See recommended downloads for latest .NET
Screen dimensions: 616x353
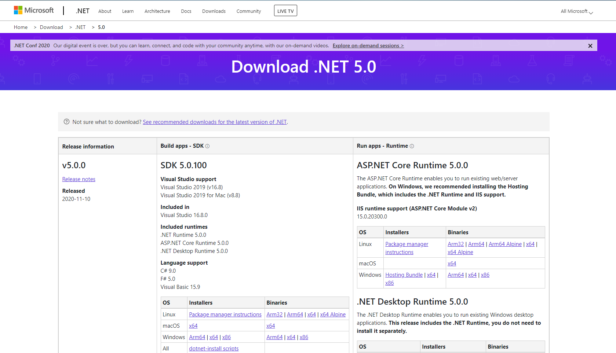tap(215, 122)
